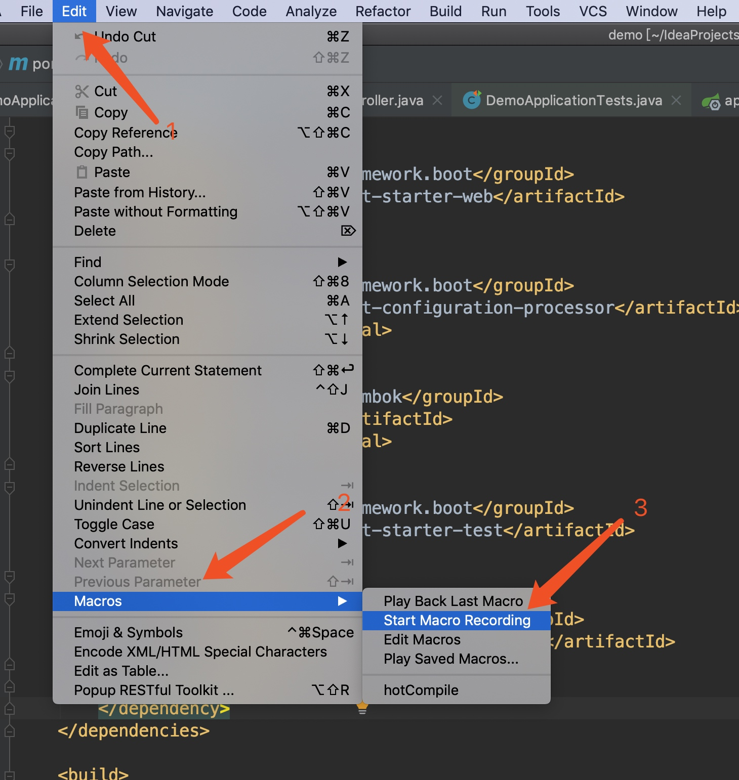Select Unindent Line or Selection
The height and width of the screenshot is (780, 739).
[208, 505]
